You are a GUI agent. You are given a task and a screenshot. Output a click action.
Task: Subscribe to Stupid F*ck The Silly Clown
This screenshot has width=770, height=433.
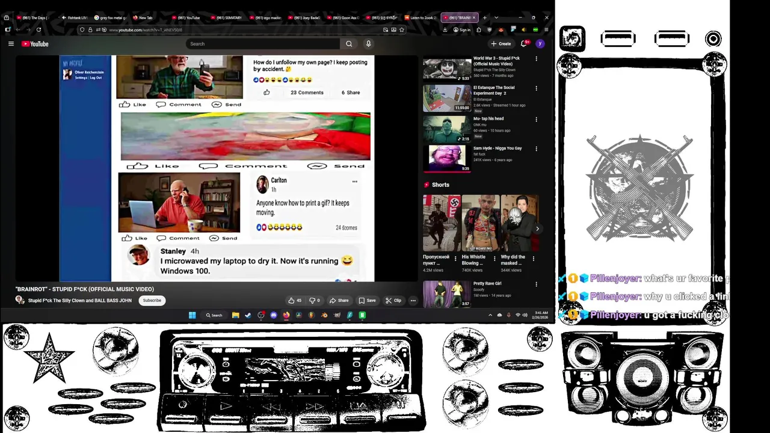tap(152, 300)
